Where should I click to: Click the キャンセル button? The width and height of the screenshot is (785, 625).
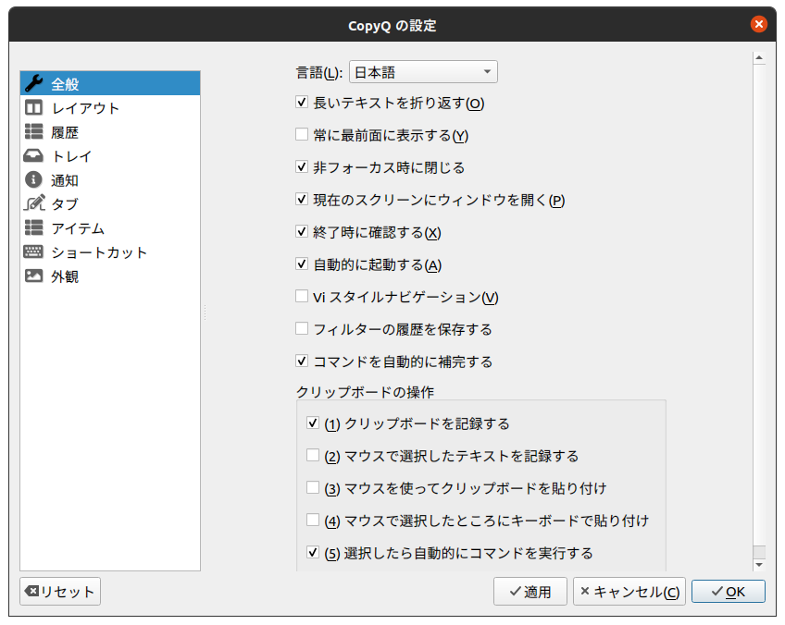tap(629, 592)
